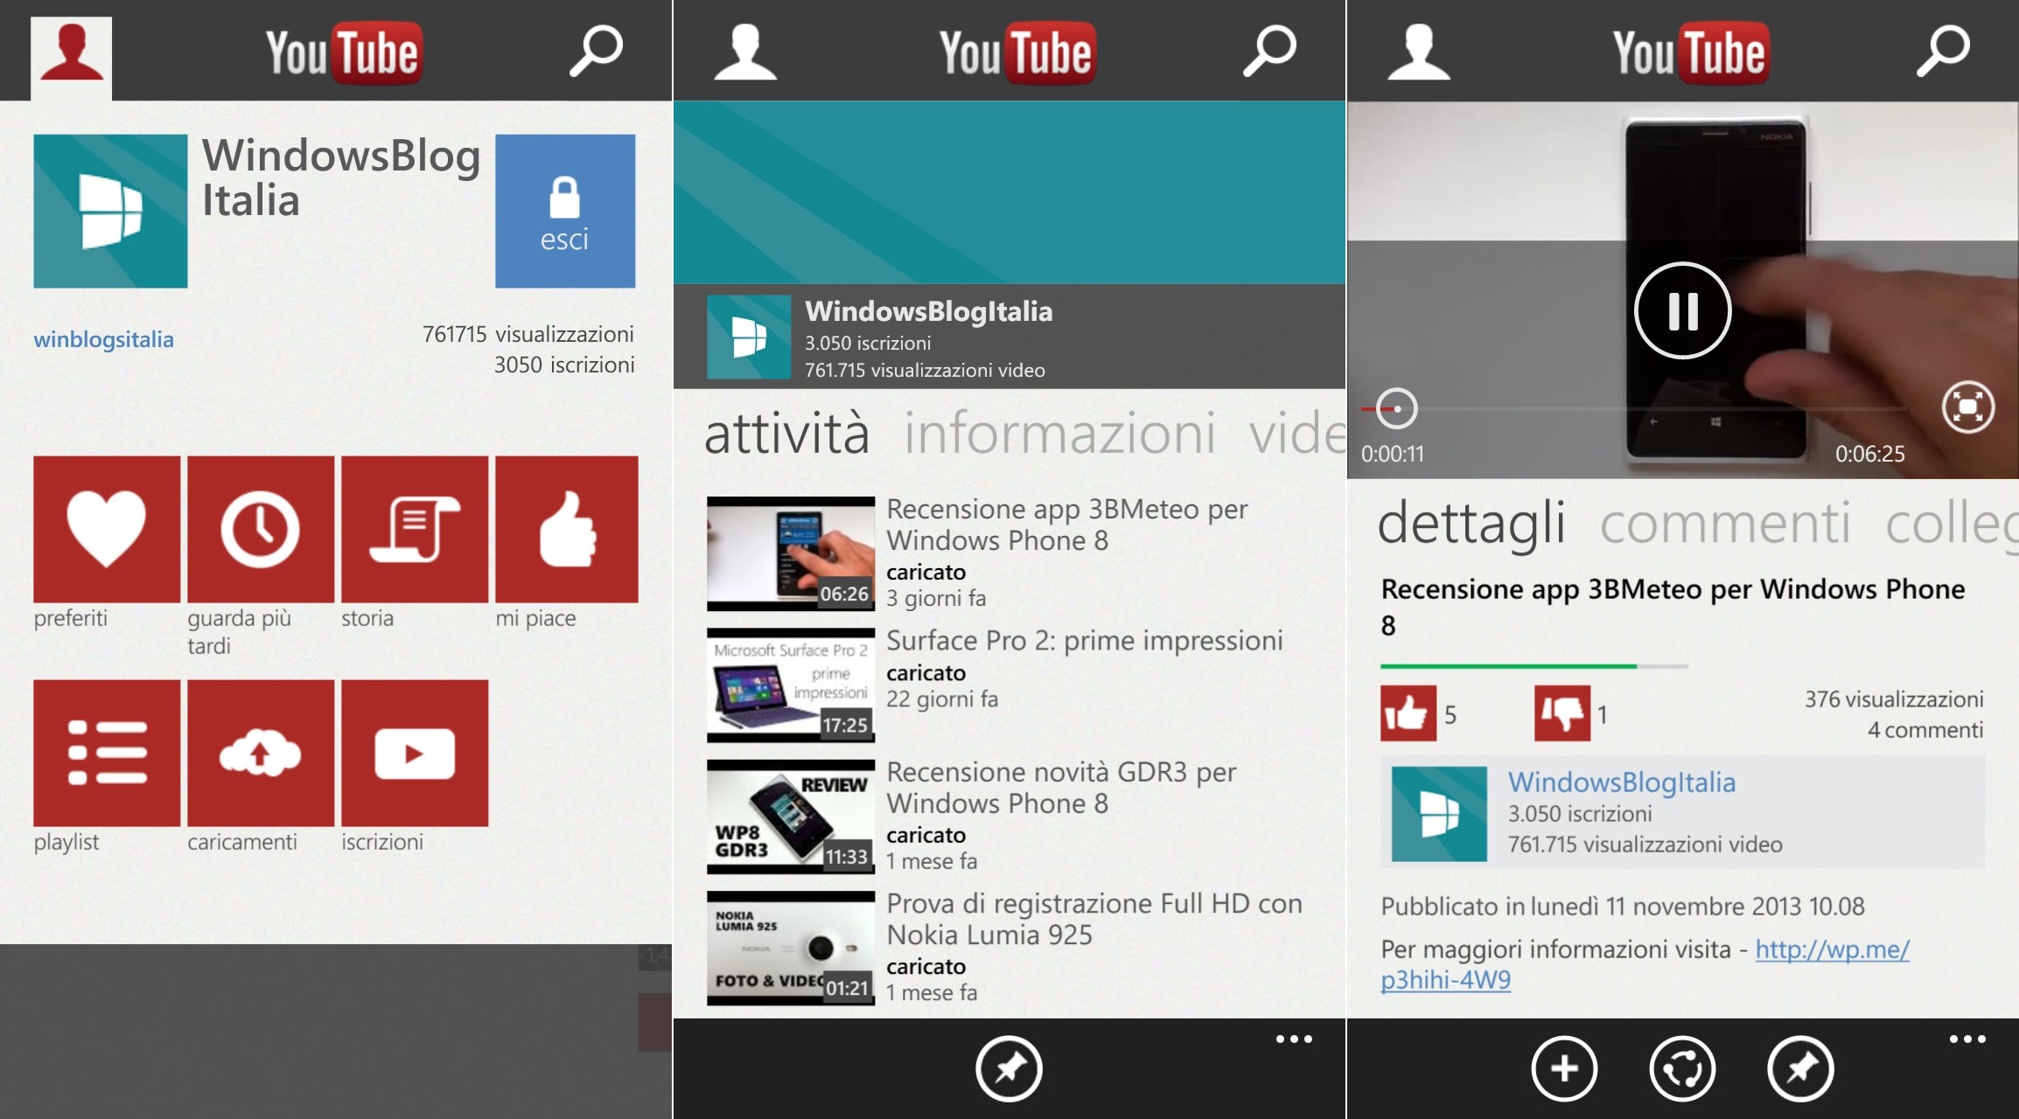Click the '4 commenti' count text
Viewport: 2019px width, 1119px height.
tap(1925, 730)
